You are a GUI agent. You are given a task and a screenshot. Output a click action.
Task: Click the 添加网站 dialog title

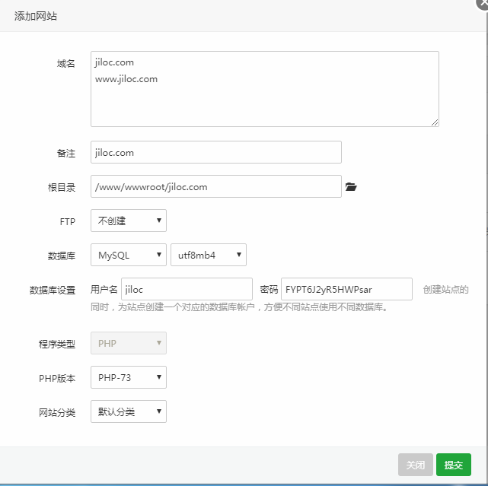point(36,16)
